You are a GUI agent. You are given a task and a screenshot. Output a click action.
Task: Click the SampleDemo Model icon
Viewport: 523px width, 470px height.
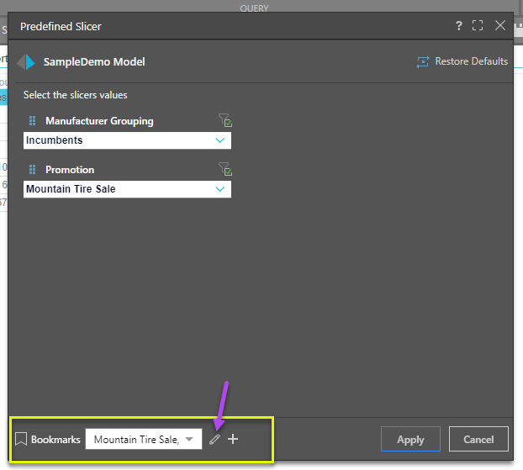click(27, 61)
